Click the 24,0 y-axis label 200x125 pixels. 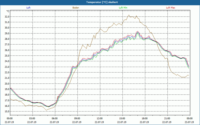point(7,61)
